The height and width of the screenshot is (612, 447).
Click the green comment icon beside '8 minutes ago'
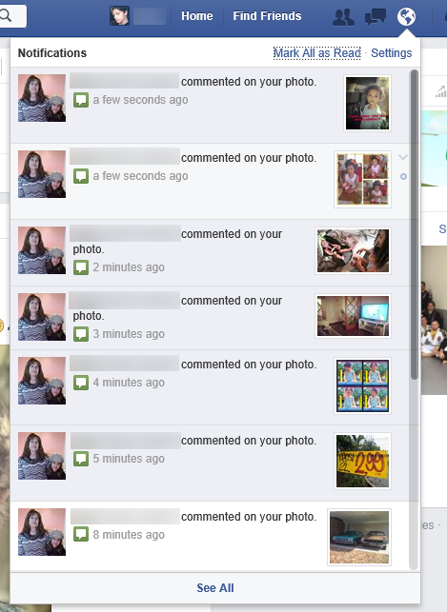(x=81, y=534)
